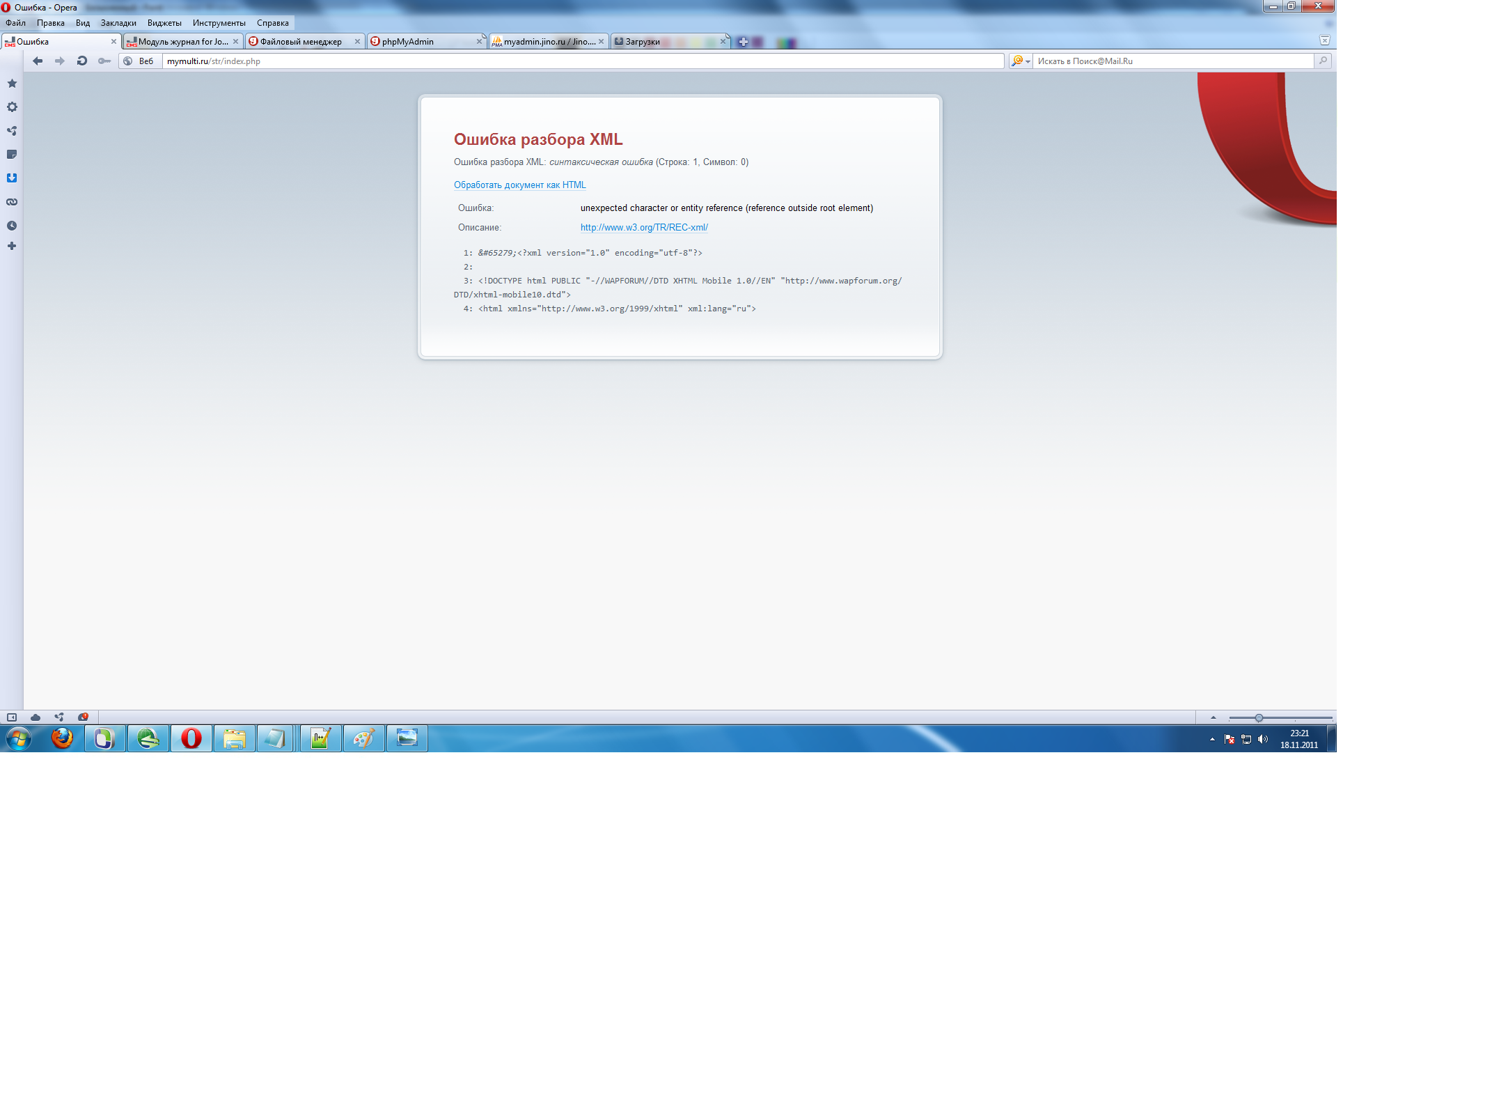Click the Opera Turbo icon with red alert
This screenshot has height=1120, width=1508.
(x=83, y=717)
